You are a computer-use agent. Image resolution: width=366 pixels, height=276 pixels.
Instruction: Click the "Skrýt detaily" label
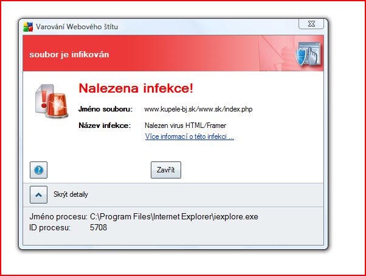71,195
